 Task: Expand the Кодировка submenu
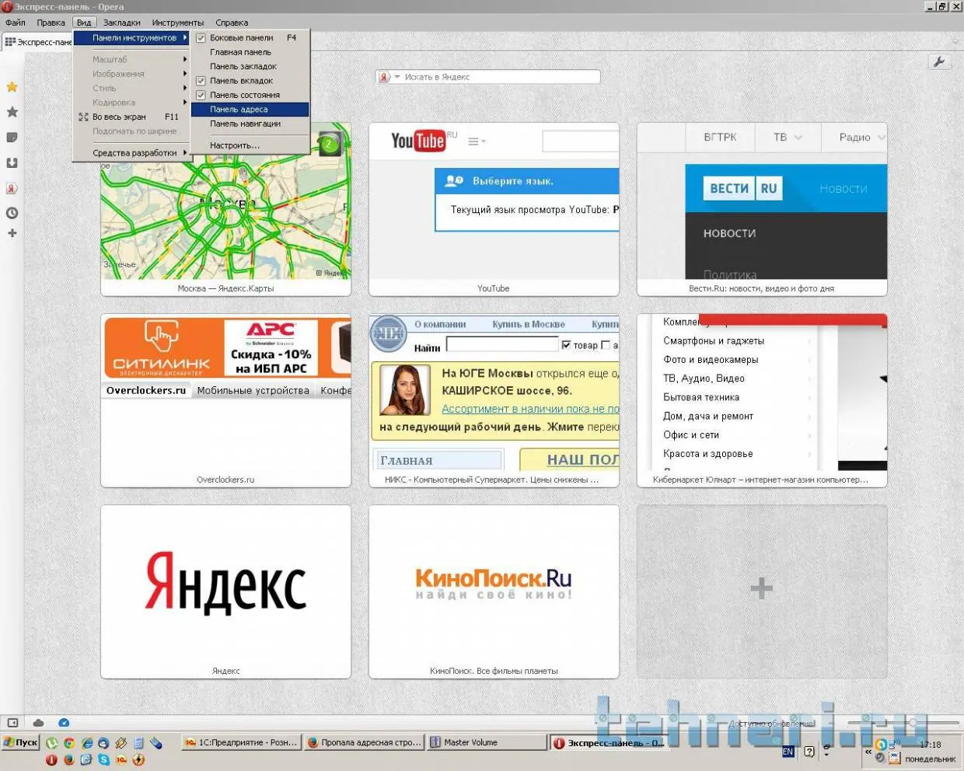[131, 103]
